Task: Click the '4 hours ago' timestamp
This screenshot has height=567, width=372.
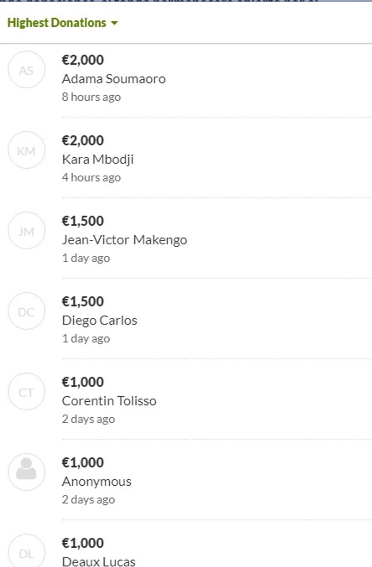Action: (91, 177)
